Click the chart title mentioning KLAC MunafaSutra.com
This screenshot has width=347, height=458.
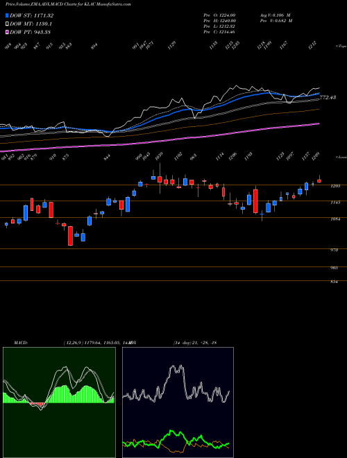pyautogui.click(x=68, y=4)
